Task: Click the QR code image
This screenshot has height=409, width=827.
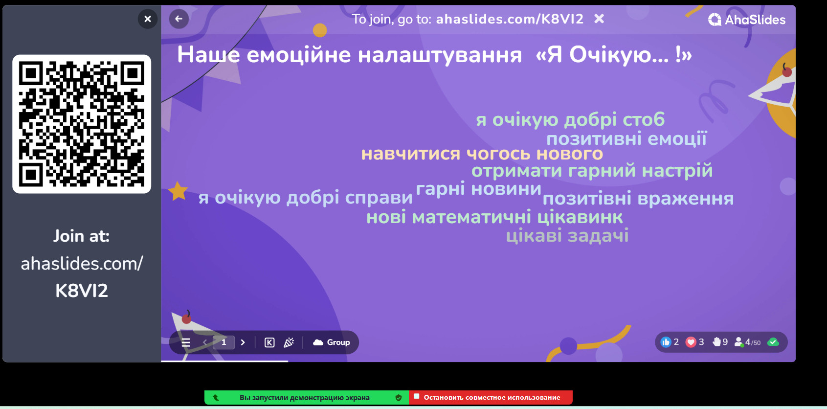Action: pyautogui.click(x=82, y=124)
